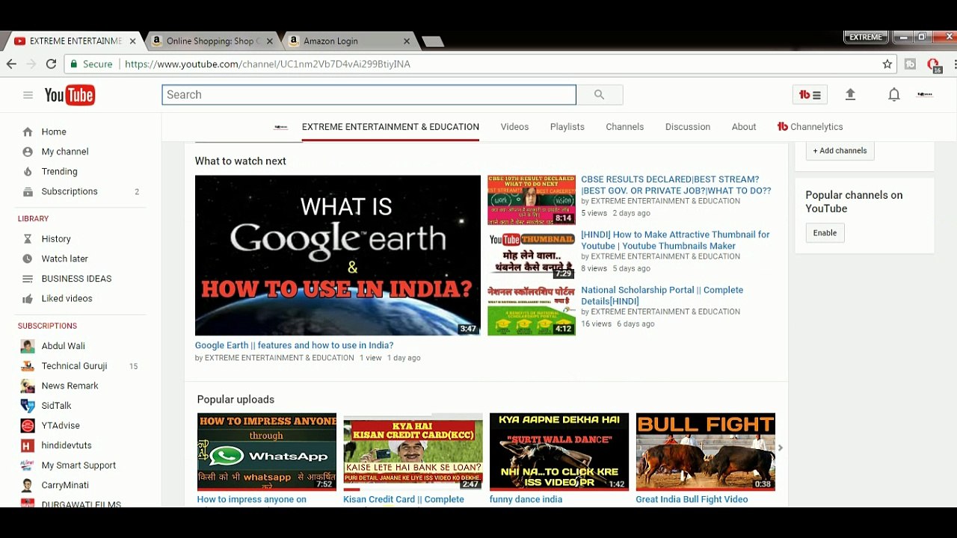Click the My channel icon in sidebar
Image resolution: width=957 pixels, height=538 pixels.
tap(28, 152)
